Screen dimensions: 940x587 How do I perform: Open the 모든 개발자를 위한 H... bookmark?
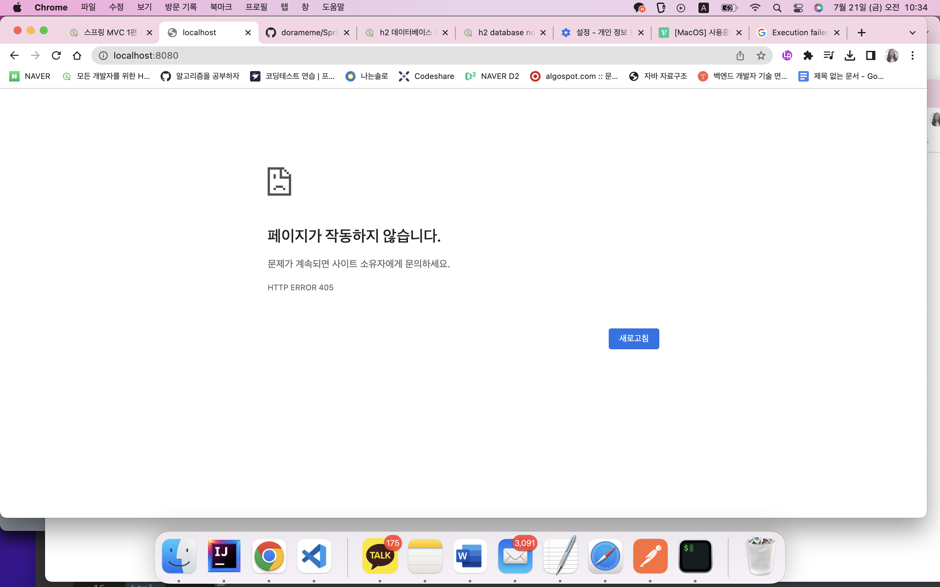pos(106,76)
